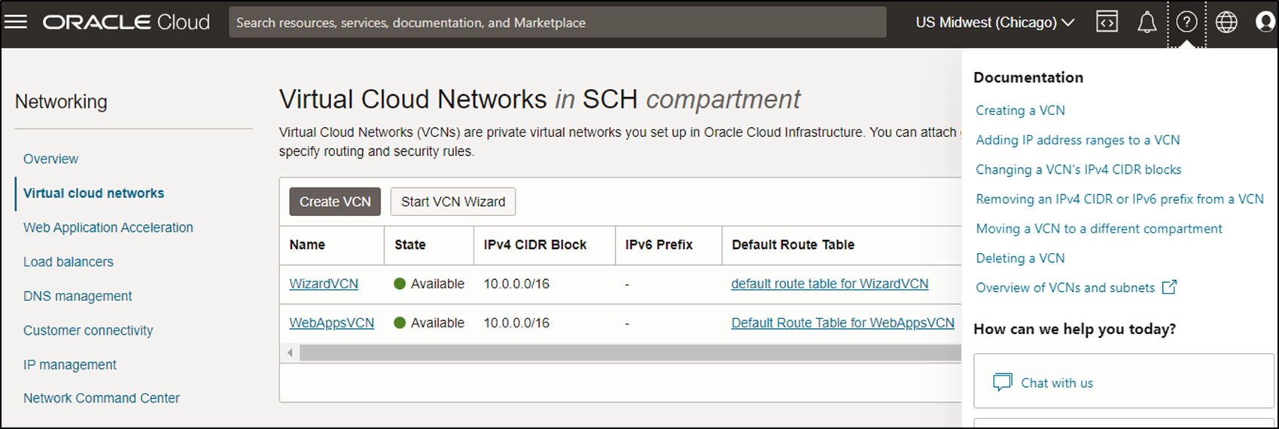Click Available status in WebAppsVCN row
This screenshot has width=1279, height=429.
[x=429, y=323]
